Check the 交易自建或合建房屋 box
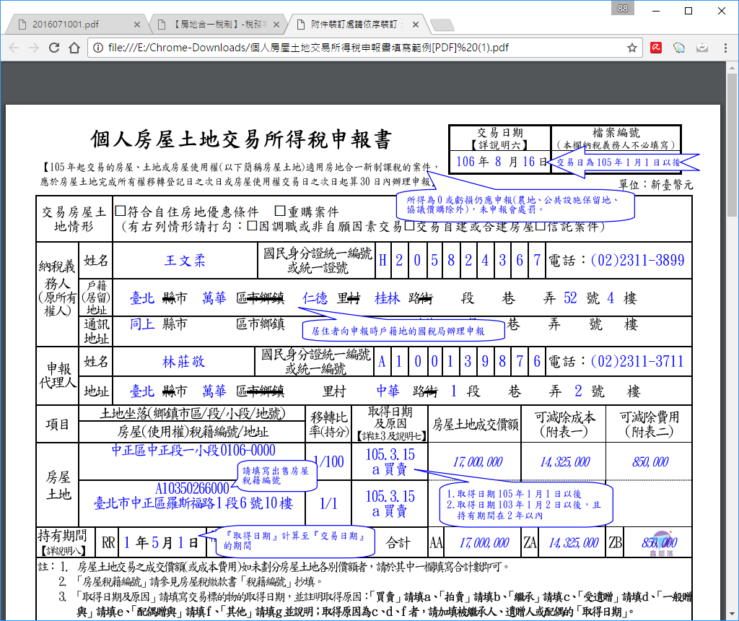Image resolution: width=739 pixels, height=621 pixels. [x=409, y=226]
